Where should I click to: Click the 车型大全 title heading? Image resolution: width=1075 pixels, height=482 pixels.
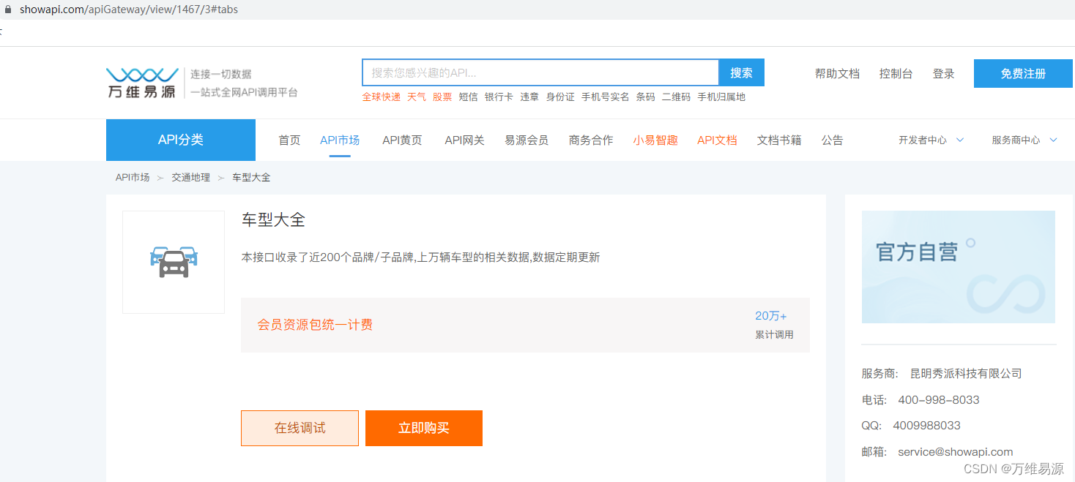273,219
